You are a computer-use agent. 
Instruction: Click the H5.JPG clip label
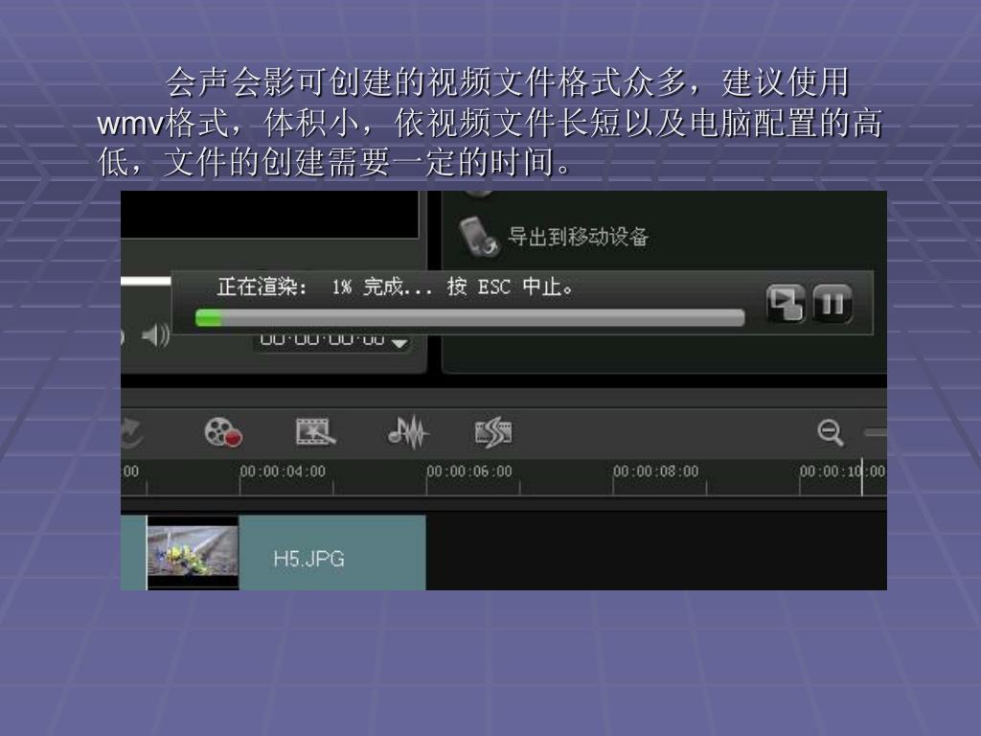pyautogui.click(x=309, y=559)
